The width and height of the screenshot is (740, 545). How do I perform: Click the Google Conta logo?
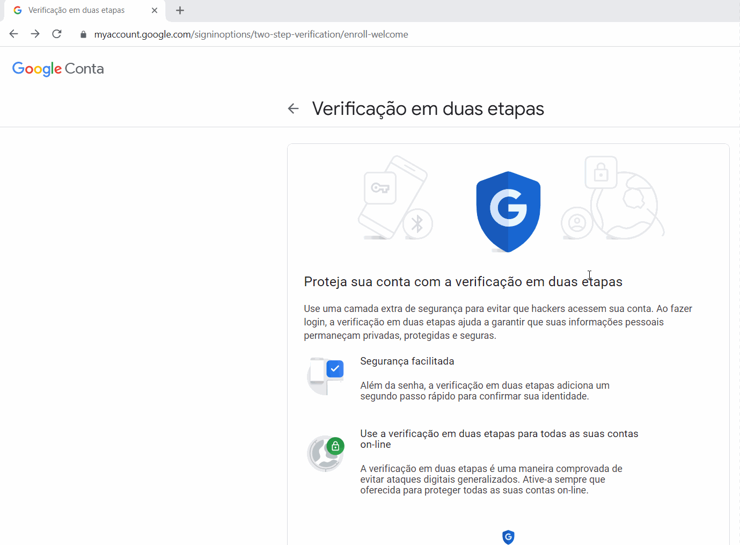pyautogui.click(x=58, y=69)
